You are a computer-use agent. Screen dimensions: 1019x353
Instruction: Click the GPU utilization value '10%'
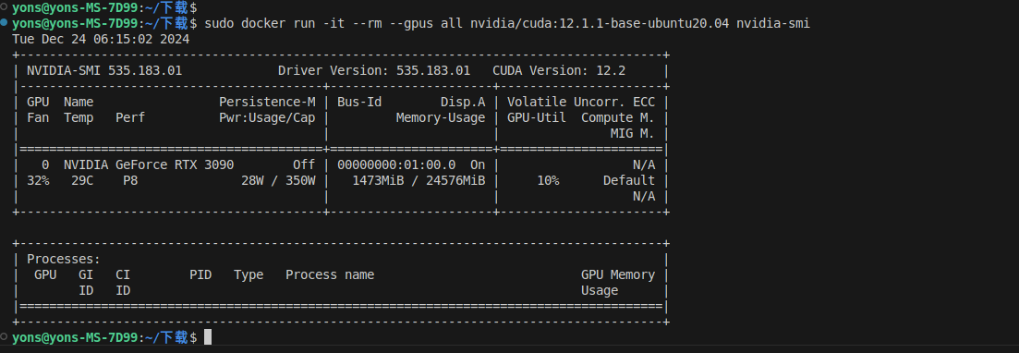click(x=548, y=180)
